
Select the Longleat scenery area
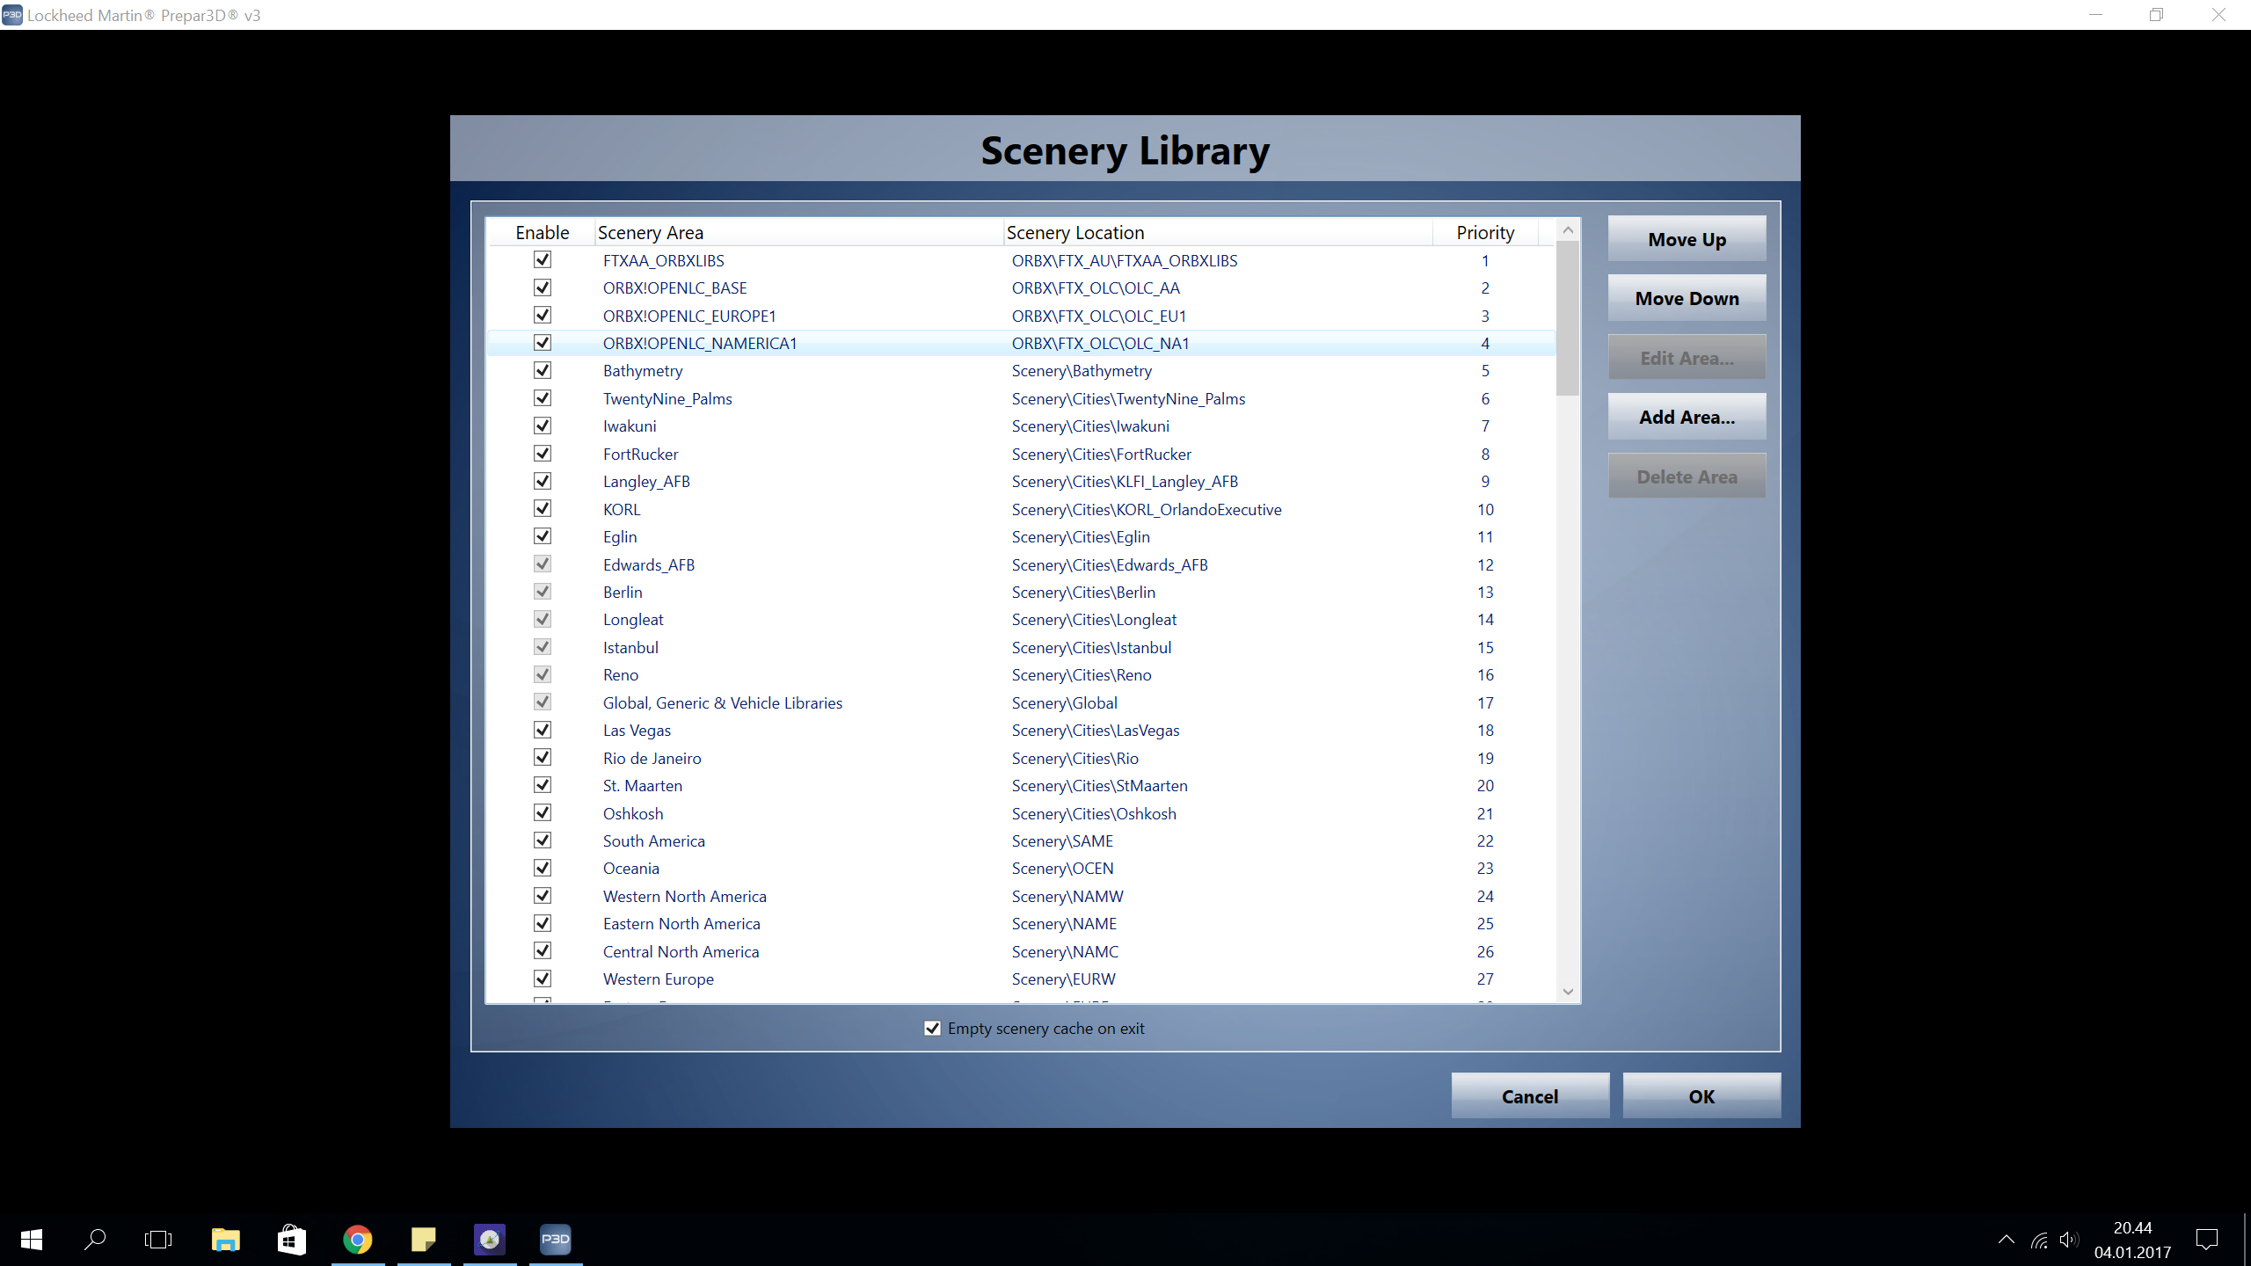pos(1021,620)
